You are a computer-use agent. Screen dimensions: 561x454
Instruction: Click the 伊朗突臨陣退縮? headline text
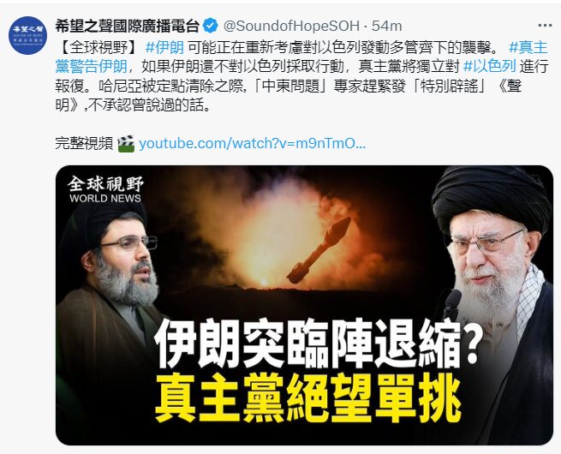point(317,343)
